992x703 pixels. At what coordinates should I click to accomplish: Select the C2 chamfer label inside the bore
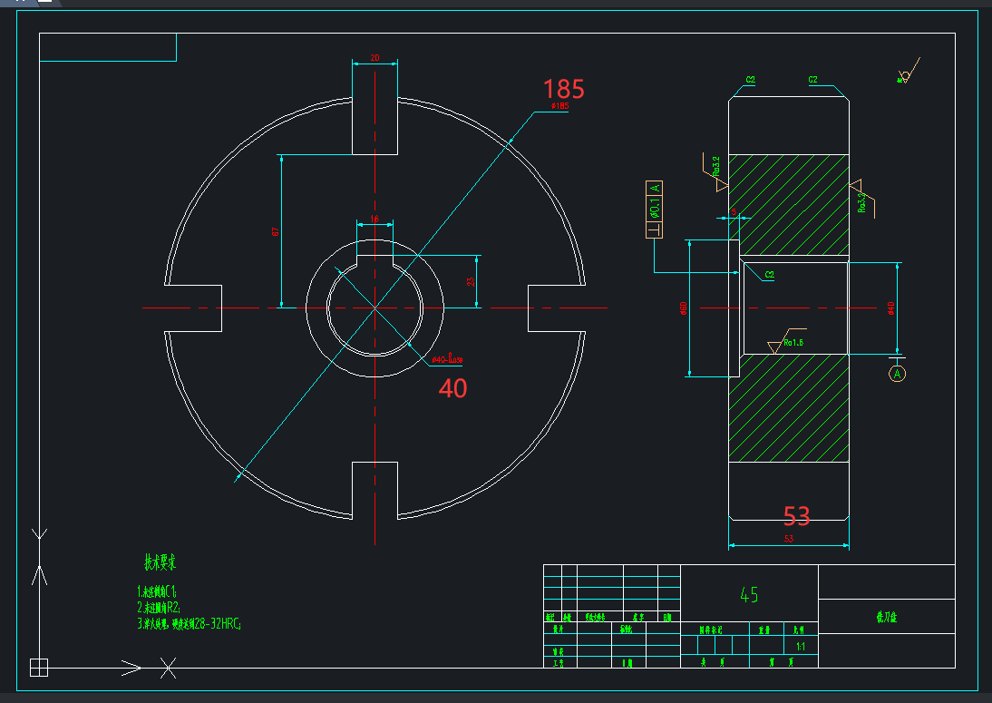[770, 275]
